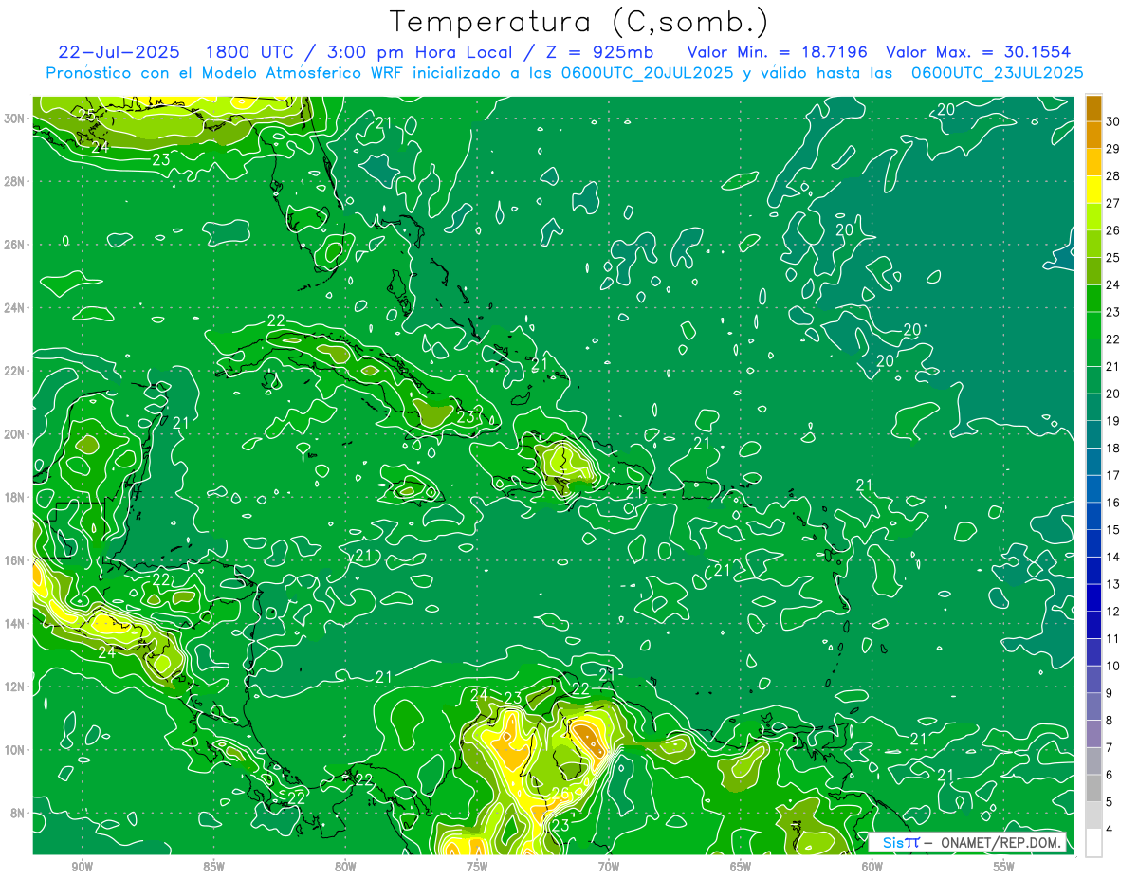Click the blue colorbar swatch between 15 and 16

tap(1093, 517)
